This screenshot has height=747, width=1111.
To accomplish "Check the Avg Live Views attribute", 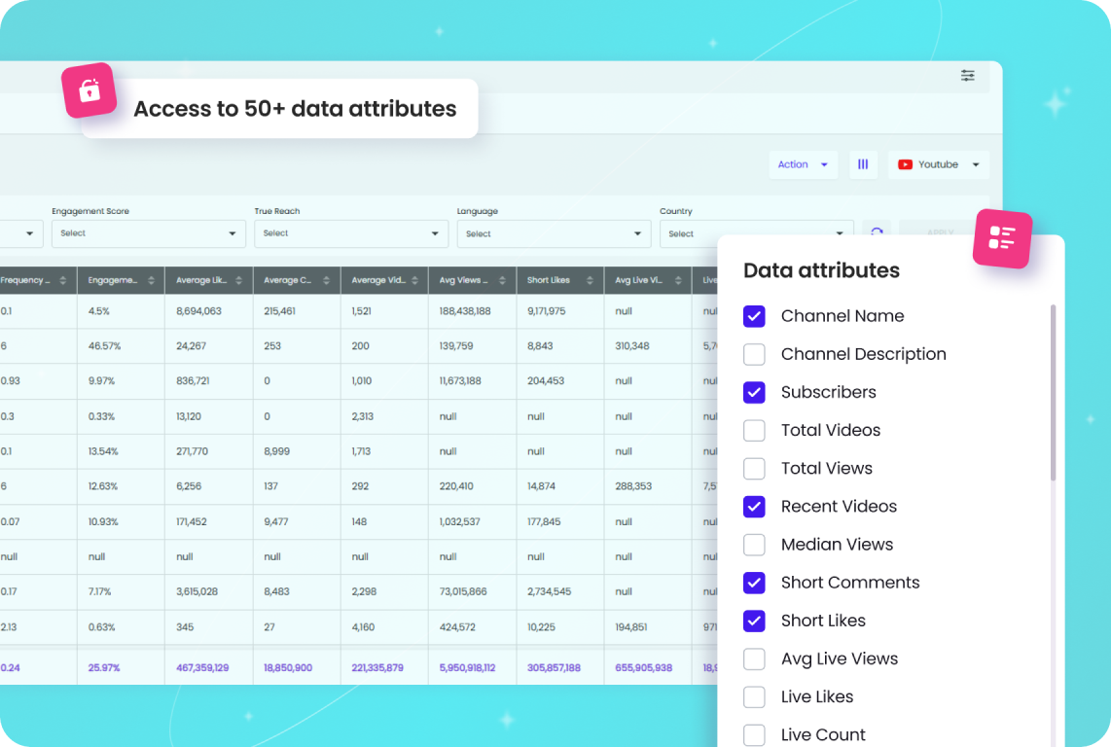I will pyautogui.click(x=754, y=659).
